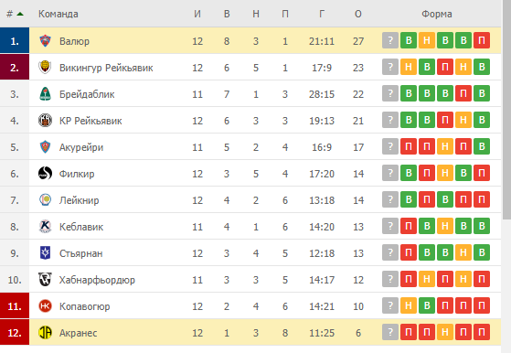The image size is (511, 353).
Task: Click the Филкир black round logo
Action: tap(45, 174)
